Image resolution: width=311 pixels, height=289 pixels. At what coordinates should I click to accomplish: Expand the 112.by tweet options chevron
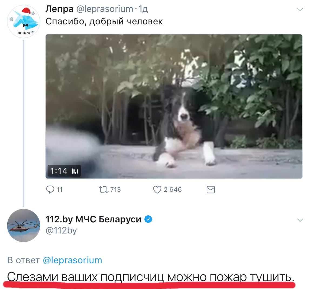(x=300, y=220)
